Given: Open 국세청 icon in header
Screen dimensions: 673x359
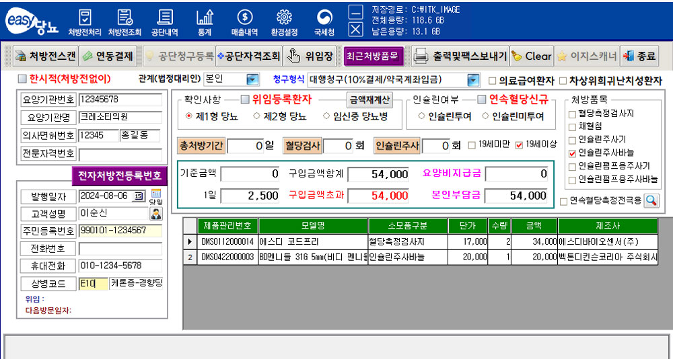Looking at the screenshot, I should tap(324, 22).
